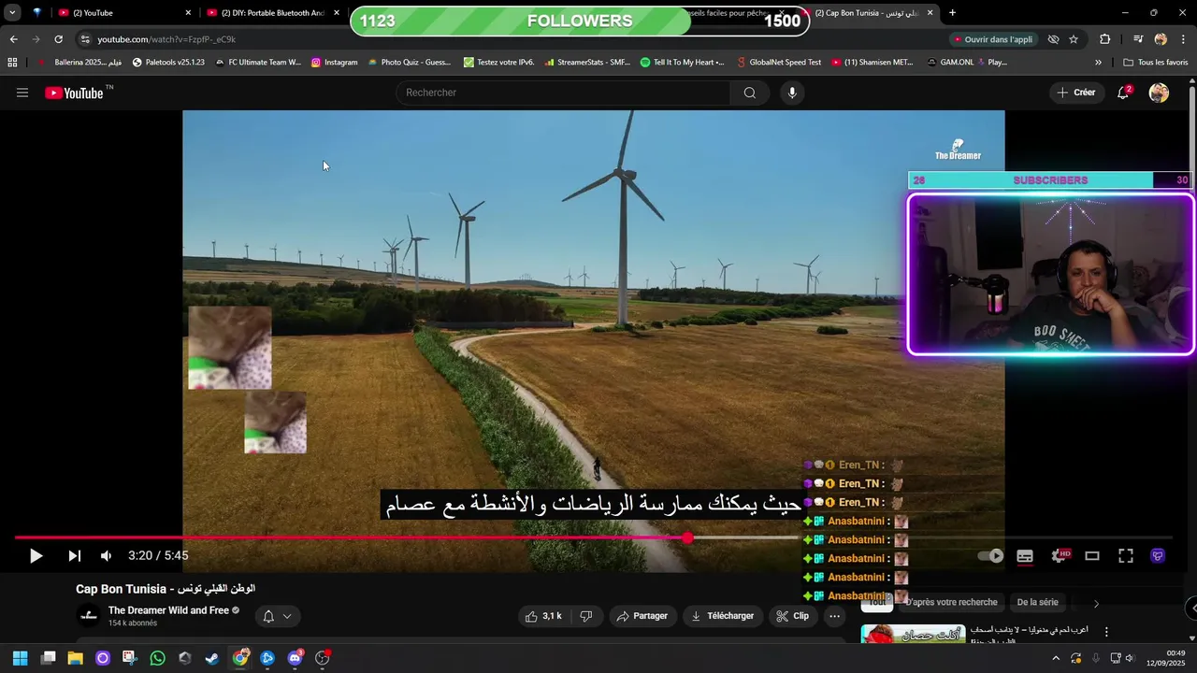Click the Créer create button
The width and height of the screenshot is (1197, 673).
point(1076,93)
